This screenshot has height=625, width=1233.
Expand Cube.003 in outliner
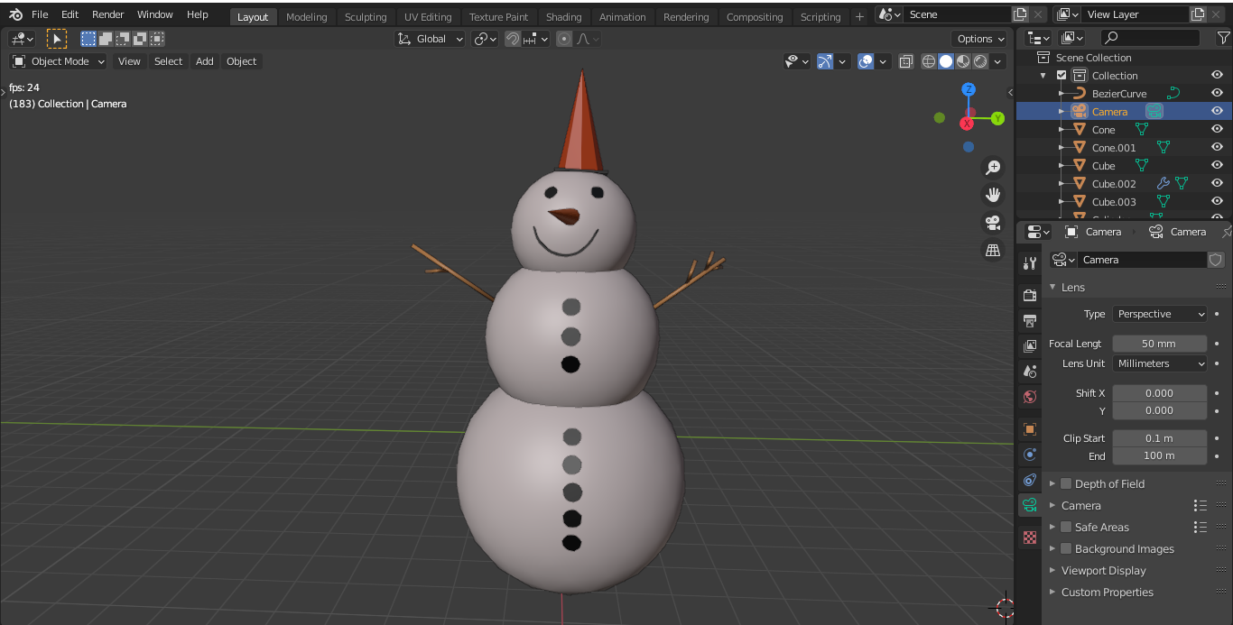[x=1062, y=202]
